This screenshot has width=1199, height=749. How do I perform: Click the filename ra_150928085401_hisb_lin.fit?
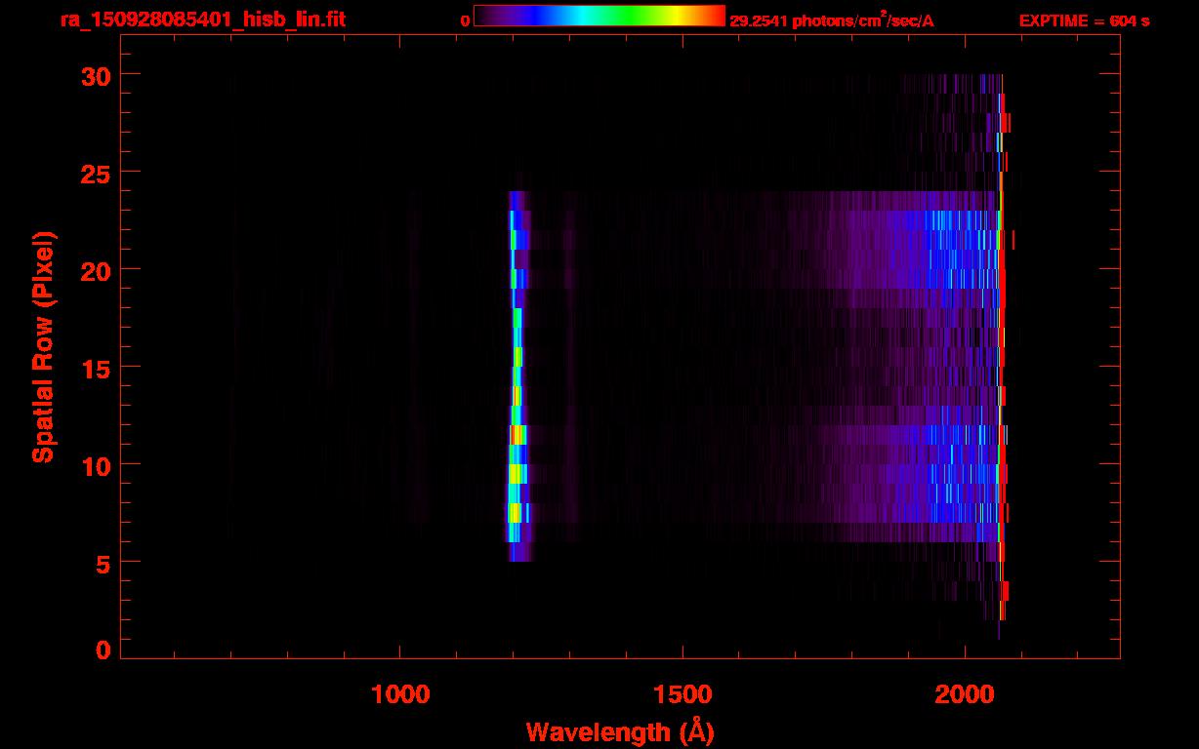click(x=202, y=20)
